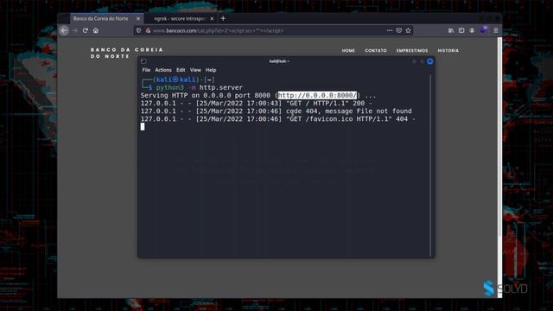Open the Firefox hamburger menu
This screenshot has height=311, width=553.
pos(495,31)
